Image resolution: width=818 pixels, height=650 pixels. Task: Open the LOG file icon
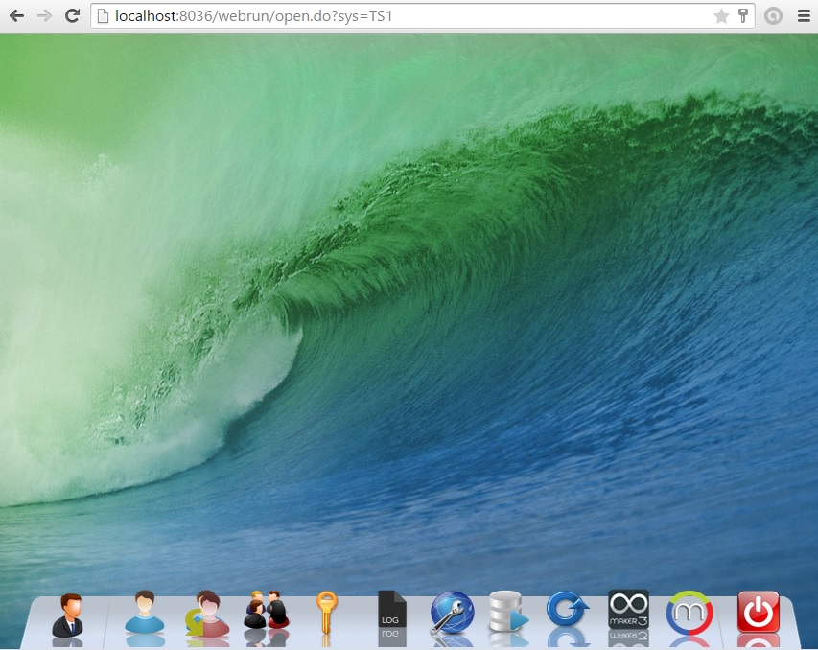click(392, 613)
